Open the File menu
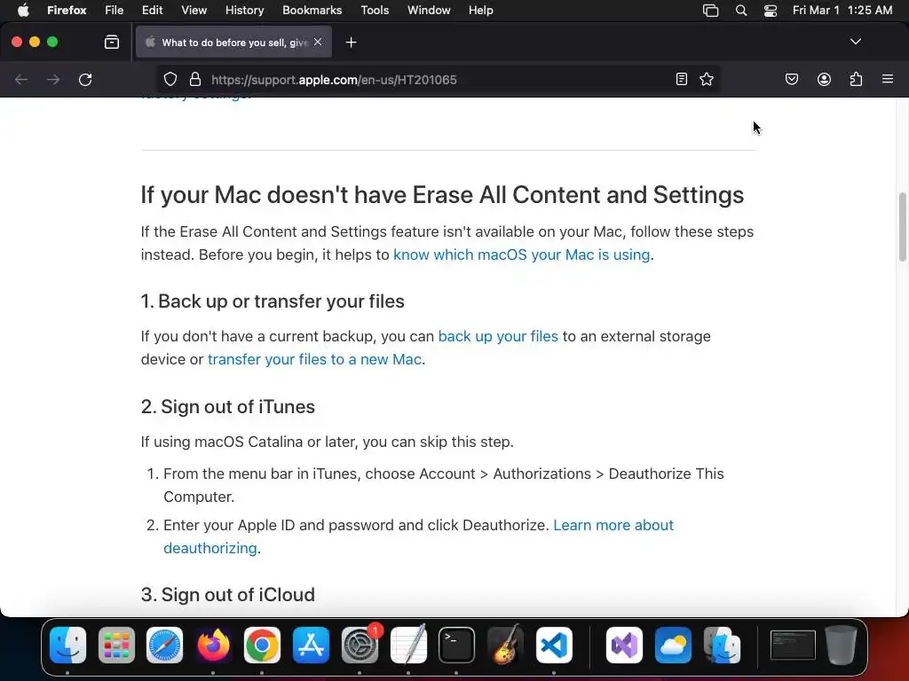Screen dimensions: 909x681 (x=115, y=11)
